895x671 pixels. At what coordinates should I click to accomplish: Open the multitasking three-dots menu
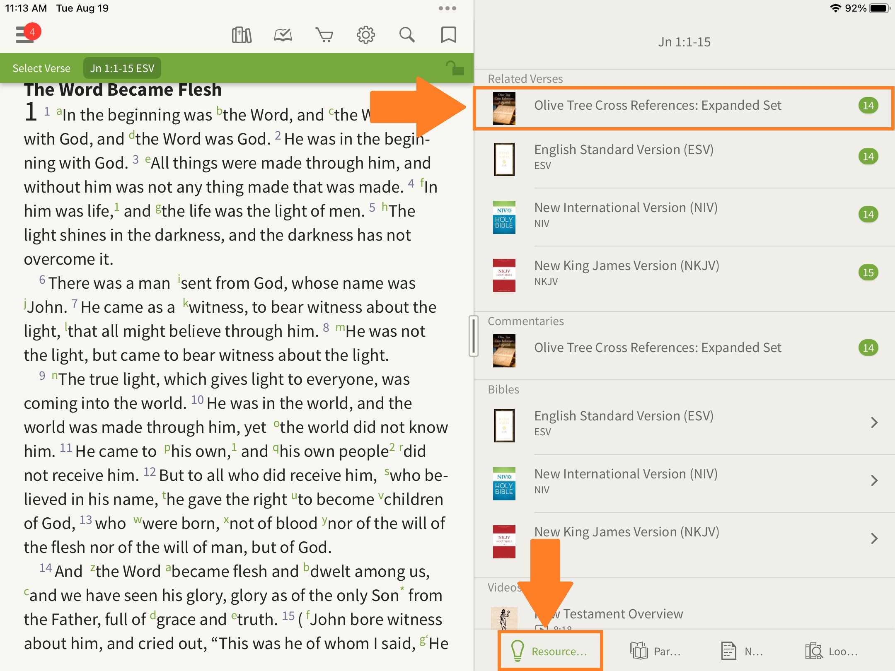[447, 8]
